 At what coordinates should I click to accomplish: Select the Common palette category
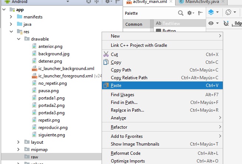point(134,24)
